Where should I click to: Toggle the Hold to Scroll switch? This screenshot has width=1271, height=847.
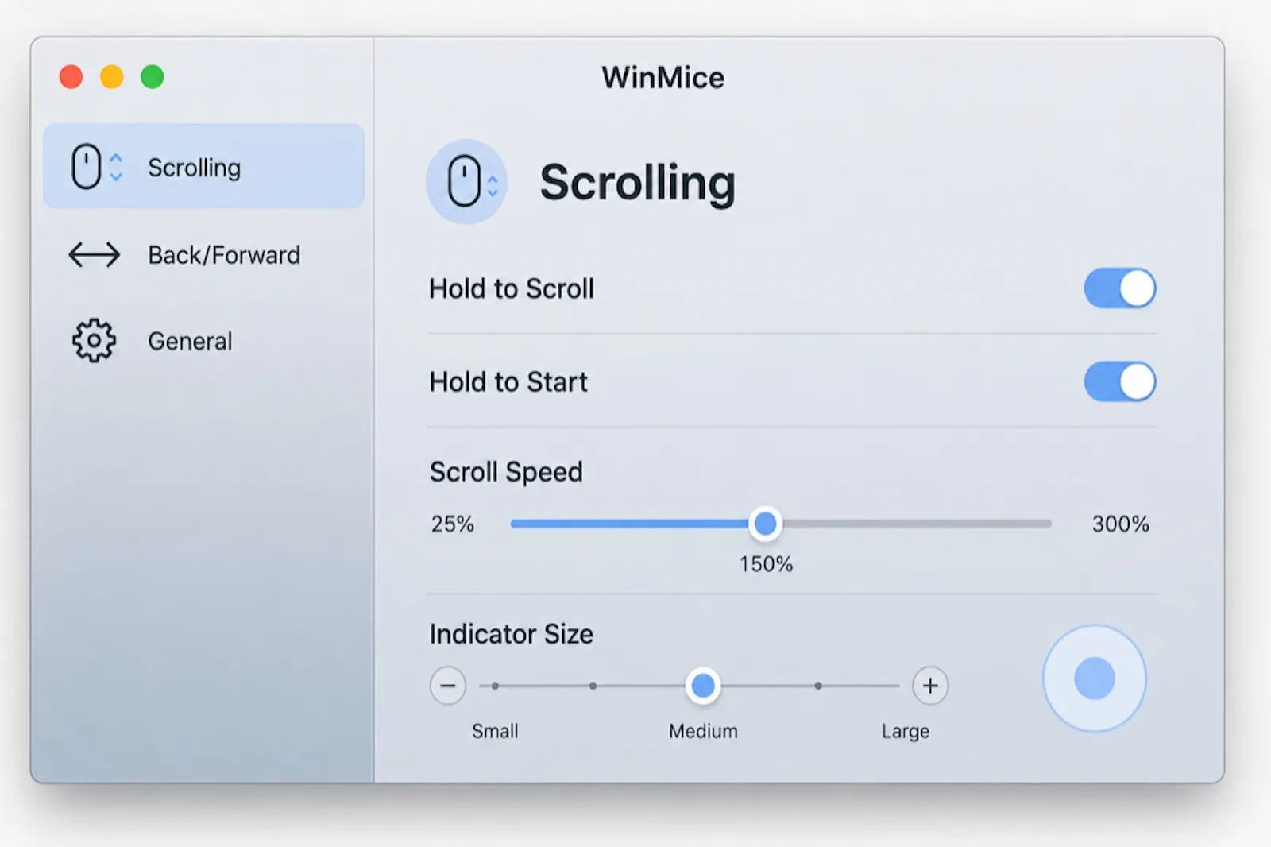click(x=1120, y=288)
